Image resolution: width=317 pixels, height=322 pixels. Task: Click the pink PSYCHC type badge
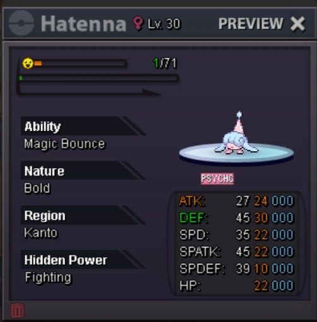[x=217, y=178]
